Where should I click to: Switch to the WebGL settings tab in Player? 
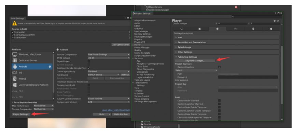click(x=253, y=29)
